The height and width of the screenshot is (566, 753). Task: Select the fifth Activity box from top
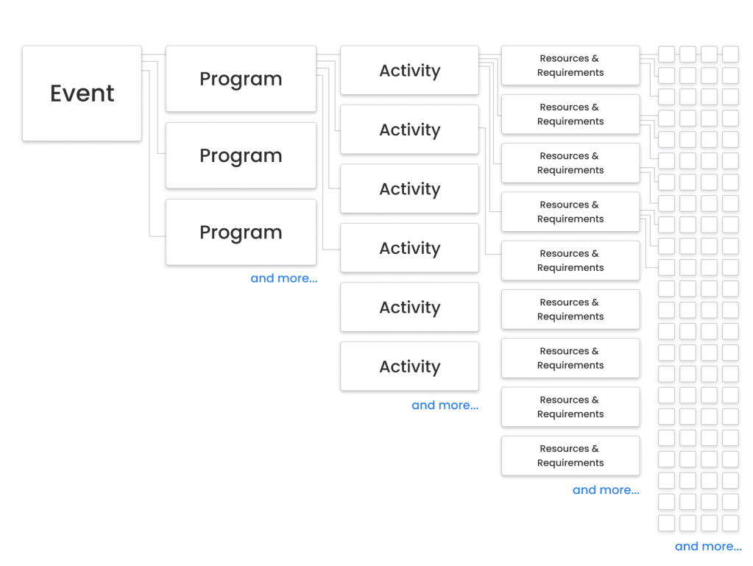coord(409,307)
